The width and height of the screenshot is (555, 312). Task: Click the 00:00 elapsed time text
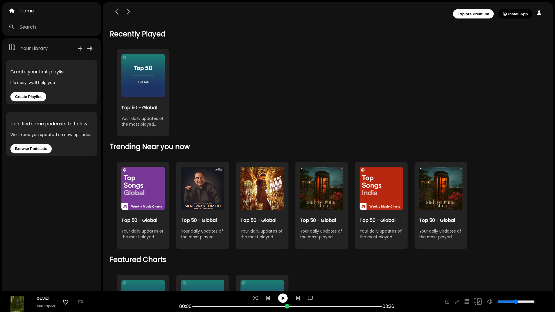coord(185,306)
